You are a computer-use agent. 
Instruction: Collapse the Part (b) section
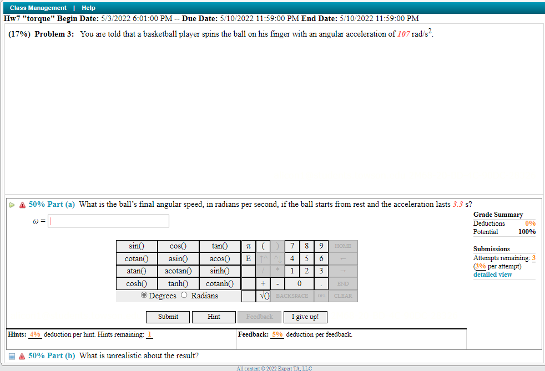(11, 355)
